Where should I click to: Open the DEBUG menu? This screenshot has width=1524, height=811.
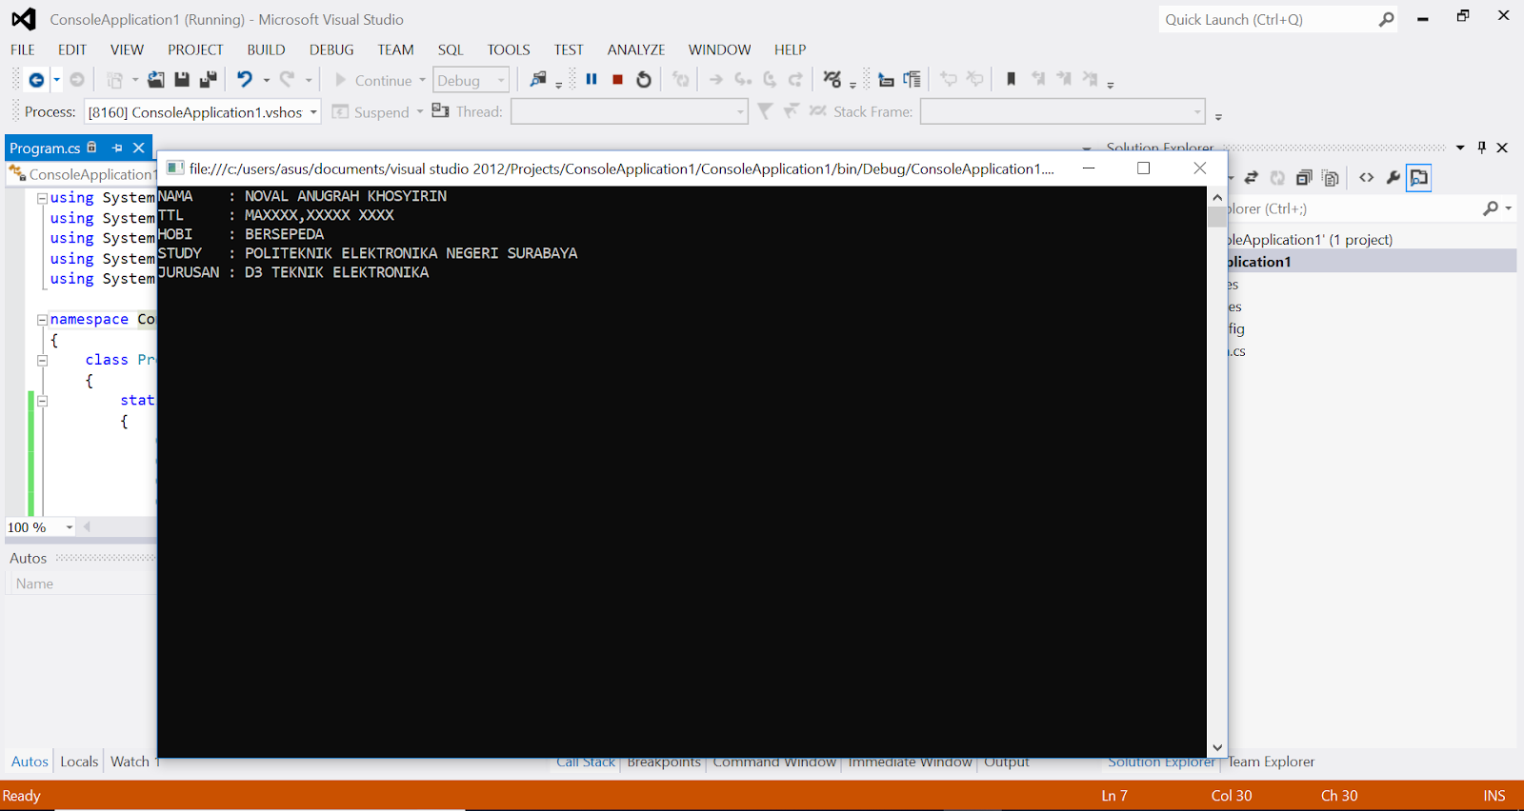click(x=331, y=49)
